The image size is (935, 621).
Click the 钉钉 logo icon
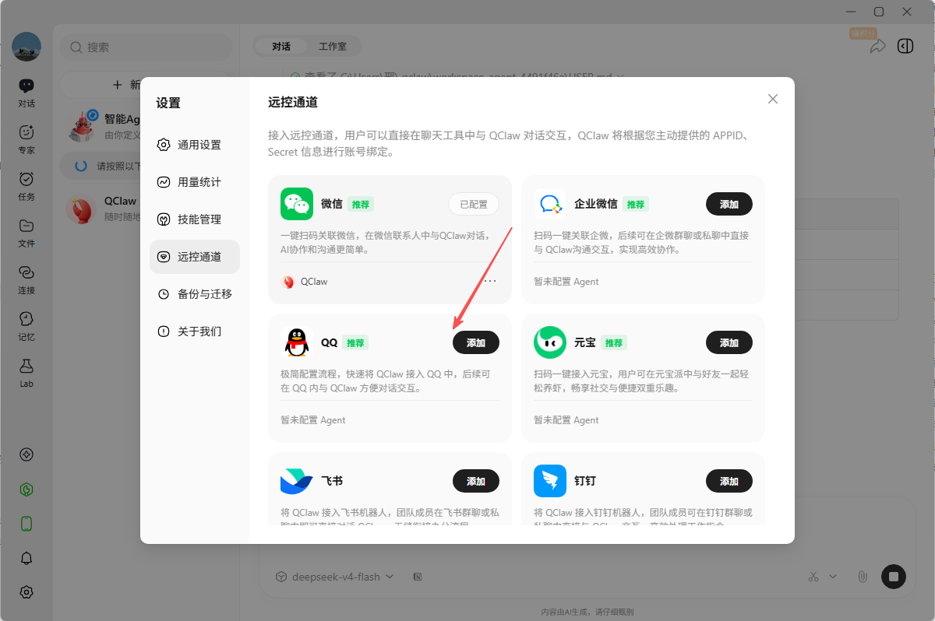pyautogui.click(x=550, y=481)
